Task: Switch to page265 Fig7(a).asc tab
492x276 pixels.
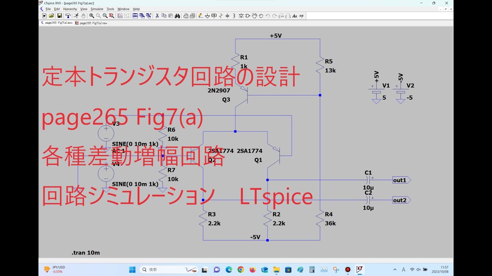Action: (x=57, y=23)
